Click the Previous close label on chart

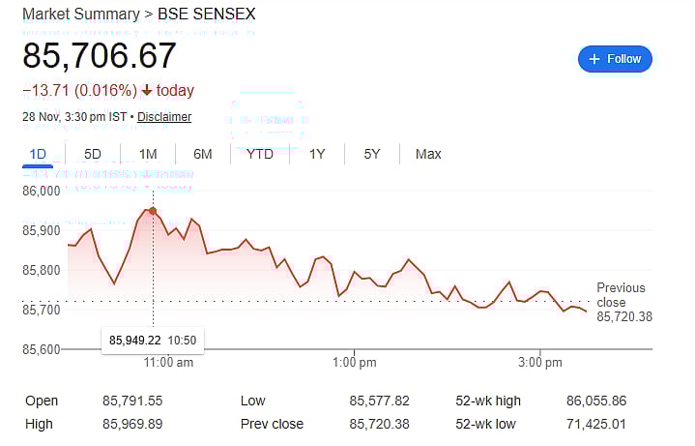coord(621,294)
